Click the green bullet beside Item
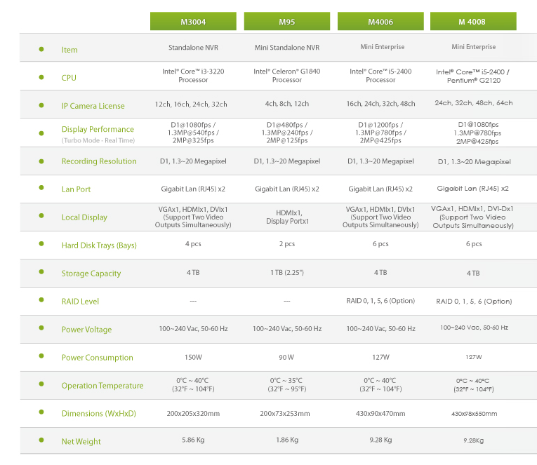 [41, 49]
